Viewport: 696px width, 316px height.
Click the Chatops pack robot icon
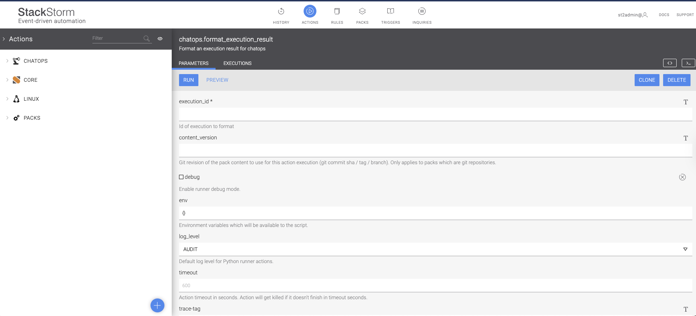(x=16, y=61)
